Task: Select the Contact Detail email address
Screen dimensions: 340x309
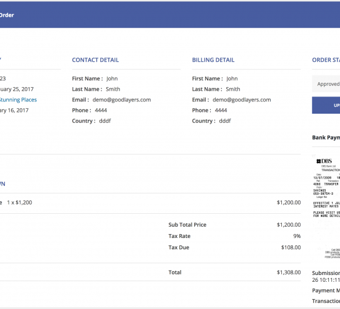Action: [x=122, y=99]
